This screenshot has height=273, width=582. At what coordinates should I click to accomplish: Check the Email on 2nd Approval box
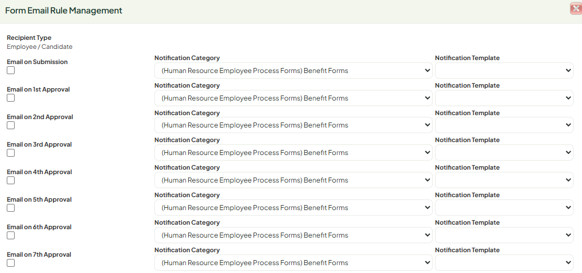point(11,125)
